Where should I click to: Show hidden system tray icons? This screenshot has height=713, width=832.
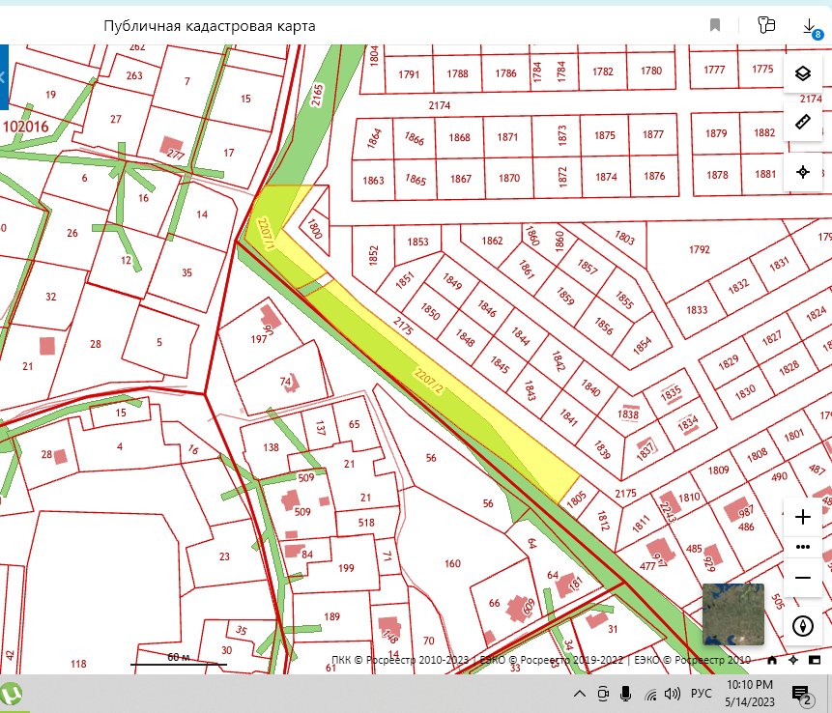click(x=580, y=694)
